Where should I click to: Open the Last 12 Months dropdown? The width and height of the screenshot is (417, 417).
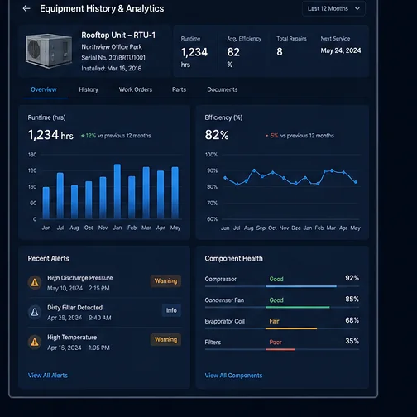pyautogui.click(x=333, y=9)
